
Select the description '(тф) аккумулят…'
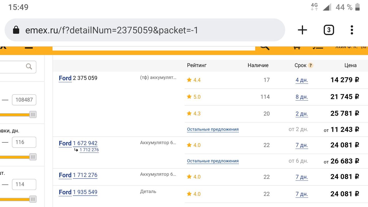point(158,78)
